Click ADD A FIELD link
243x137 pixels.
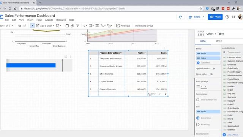(x=232, y=135)
